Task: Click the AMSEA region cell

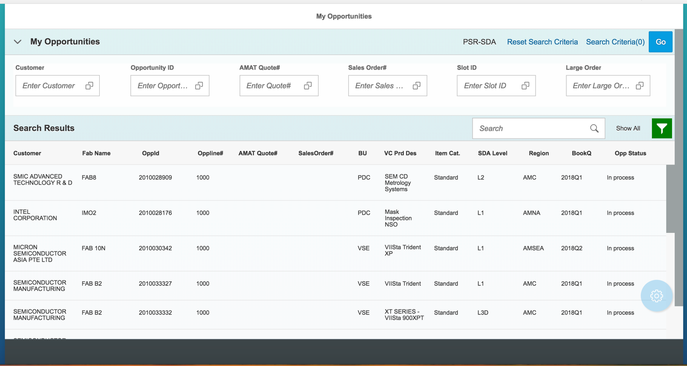Action: coord(533,248)
